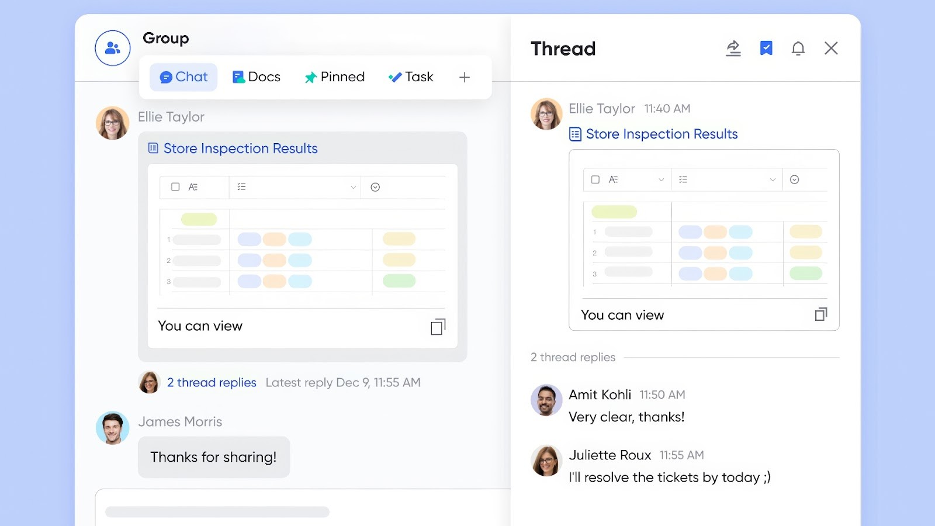Forward the thread using the share icon
Viewport: 935px width, 526px height.
(x=733, y=49)
